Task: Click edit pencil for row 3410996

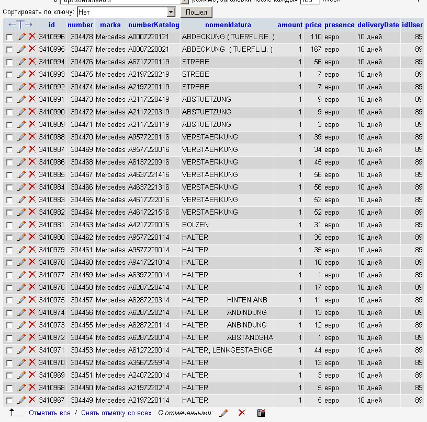Action: point(21,37)
